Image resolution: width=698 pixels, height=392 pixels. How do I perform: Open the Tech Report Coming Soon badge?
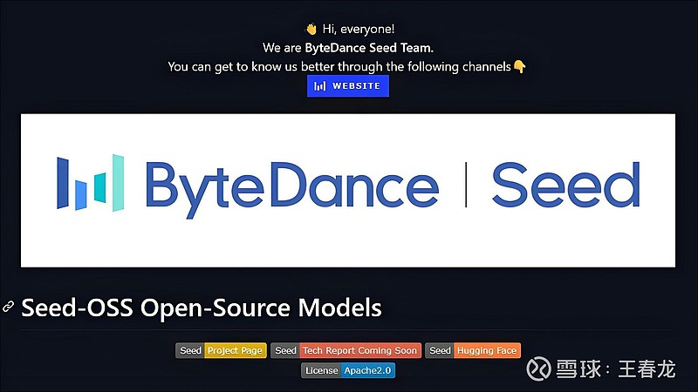(346, 350)
